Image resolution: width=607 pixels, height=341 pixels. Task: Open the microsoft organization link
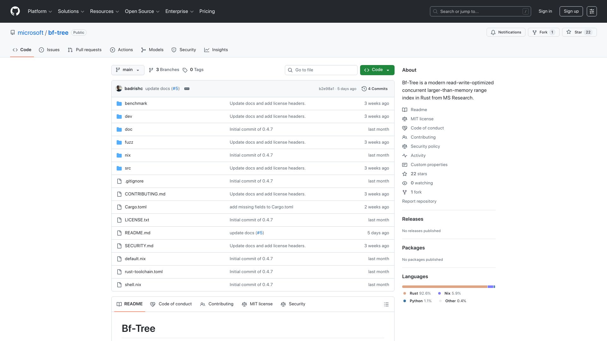[x=30, y=33]
